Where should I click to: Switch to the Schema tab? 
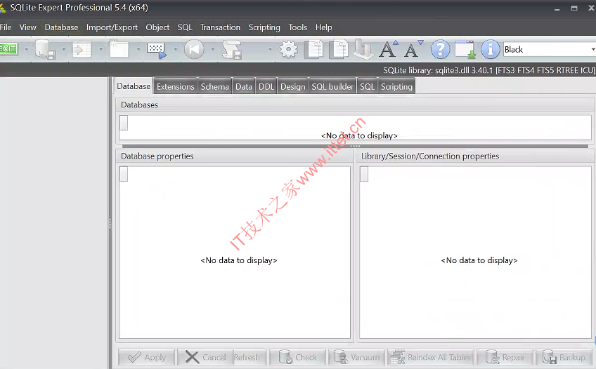click(215, 86)
